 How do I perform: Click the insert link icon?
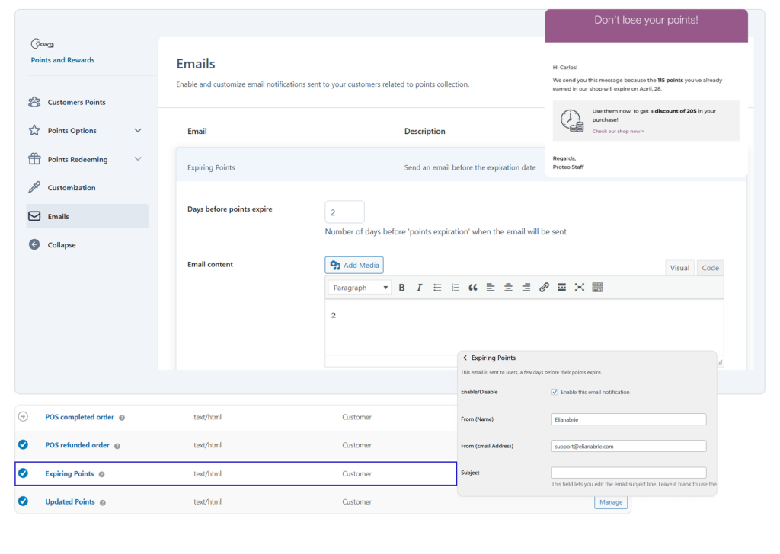tap(544, 288)
